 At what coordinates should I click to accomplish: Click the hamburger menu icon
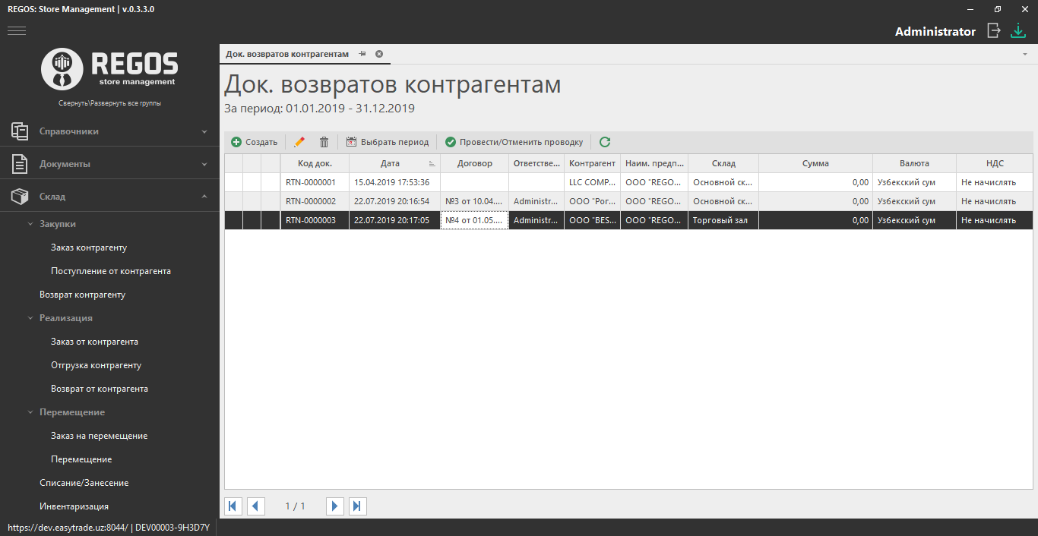(17, 31)
